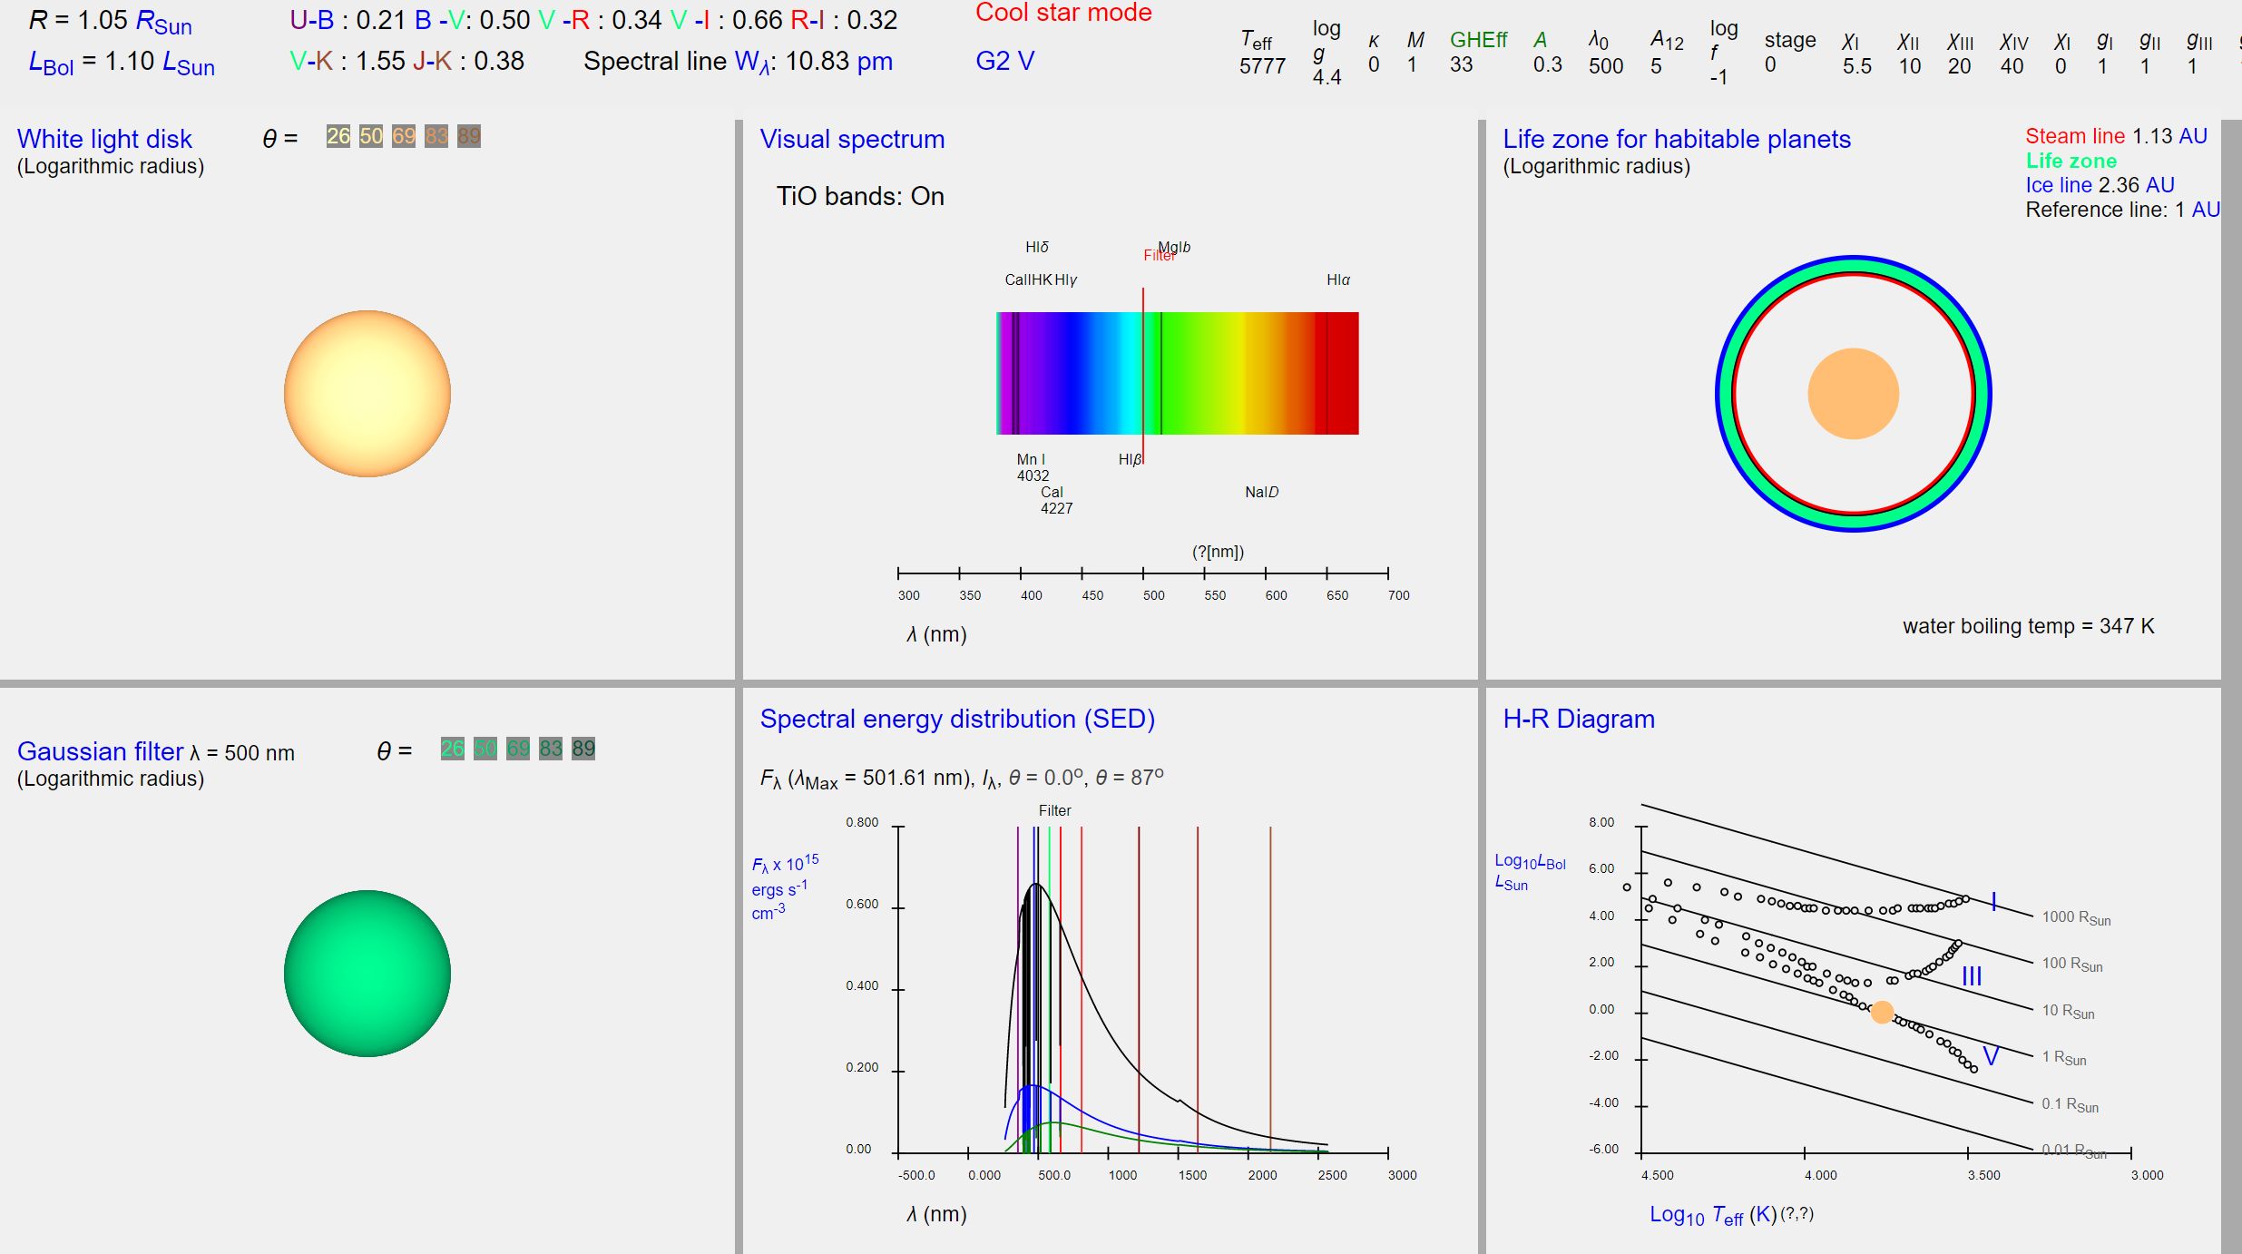The height and width of the screenshot is (1254, 2242).
Task: Click the luminosity class V label on H-R Diagram
Action: click(1991, 1056)
